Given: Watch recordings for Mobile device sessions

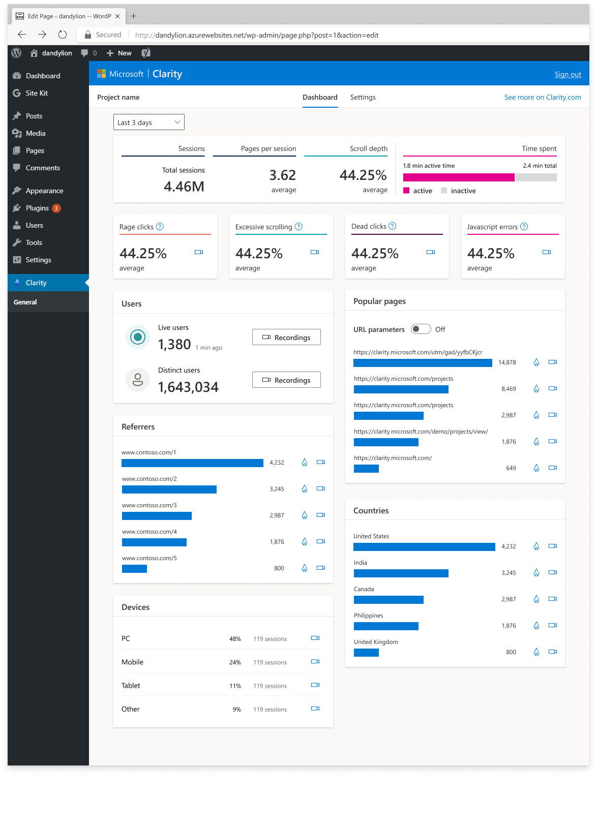Looking at the screenshot, I should click(x=315, y=662).
